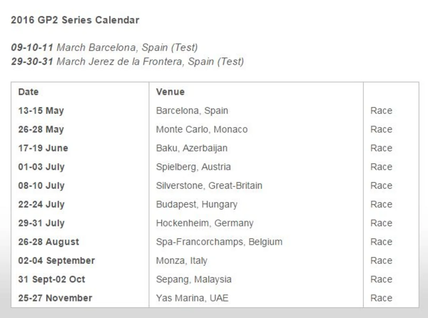Click "Monte Carlo, Monaco" in the table

pyautogui.click(x=202, y=129)
